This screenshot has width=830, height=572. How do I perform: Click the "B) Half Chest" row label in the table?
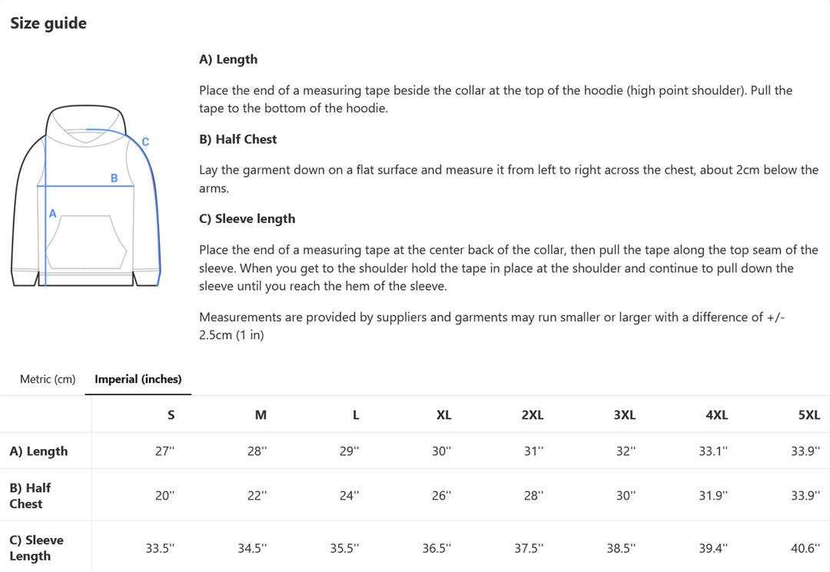[x=30, y=496]
